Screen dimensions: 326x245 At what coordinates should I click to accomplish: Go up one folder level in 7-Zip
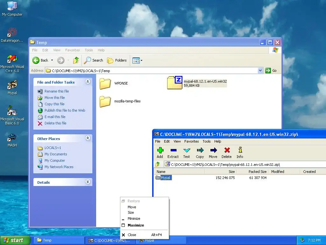158,164
